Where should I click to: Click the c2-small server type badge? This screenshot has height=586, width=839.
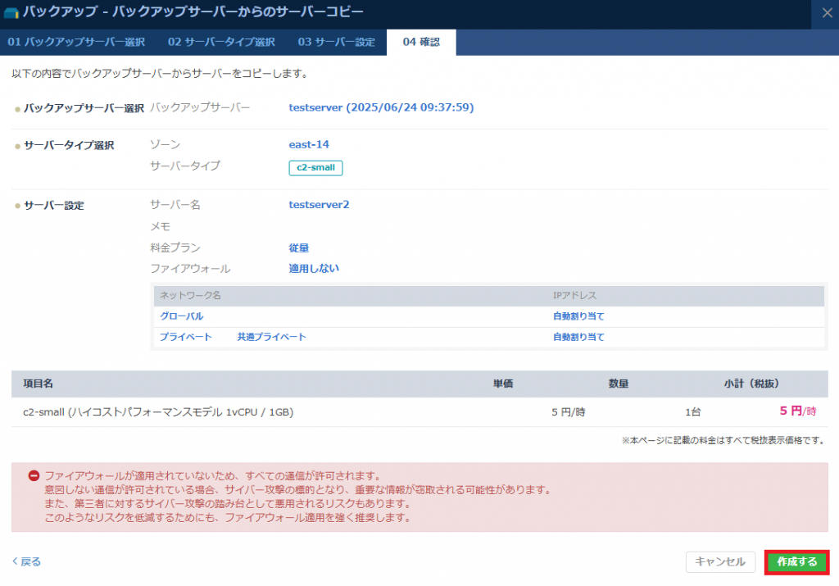point(315,167)
